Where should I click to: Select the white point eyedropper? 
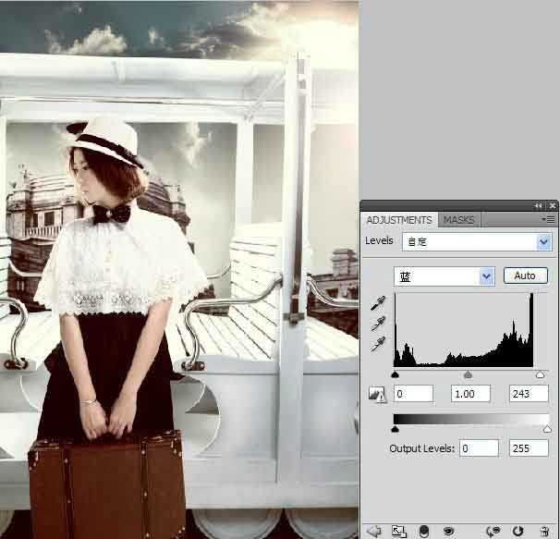click(x=378, y=344)
